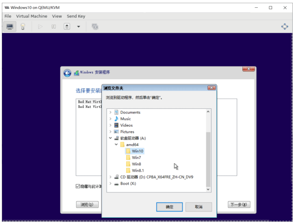
Task: Select the Music folder icon
Action: (x=117, y=119)
